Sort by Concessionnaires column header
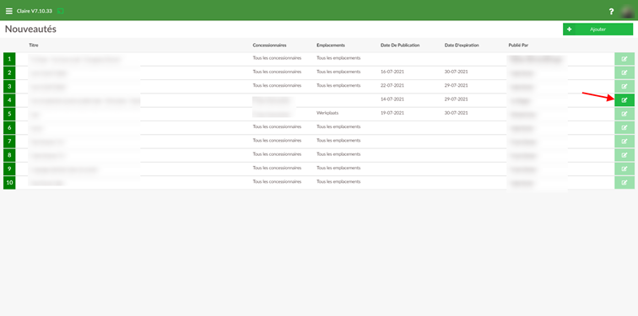The height and width of the screenshot is (316, 638). click(x=269, y=46)
